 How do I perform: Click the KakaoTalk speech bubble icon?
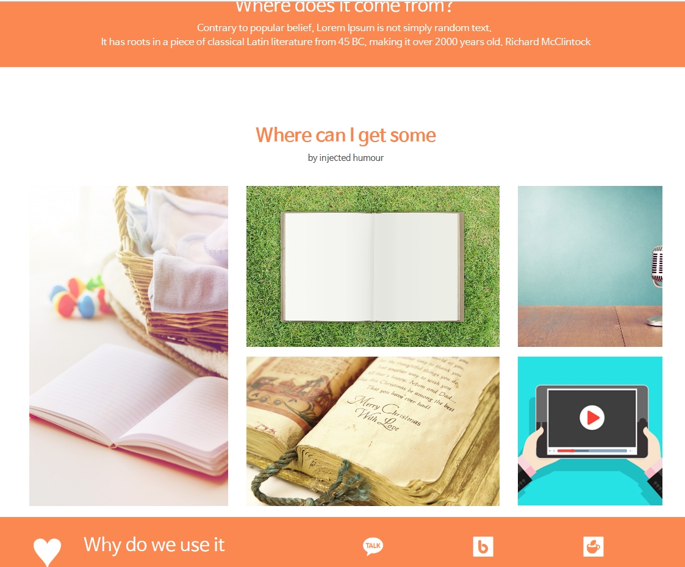click(373, 546)
